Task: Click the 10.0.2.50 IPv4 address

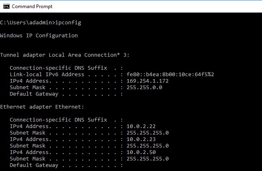Action: (141, 152)
